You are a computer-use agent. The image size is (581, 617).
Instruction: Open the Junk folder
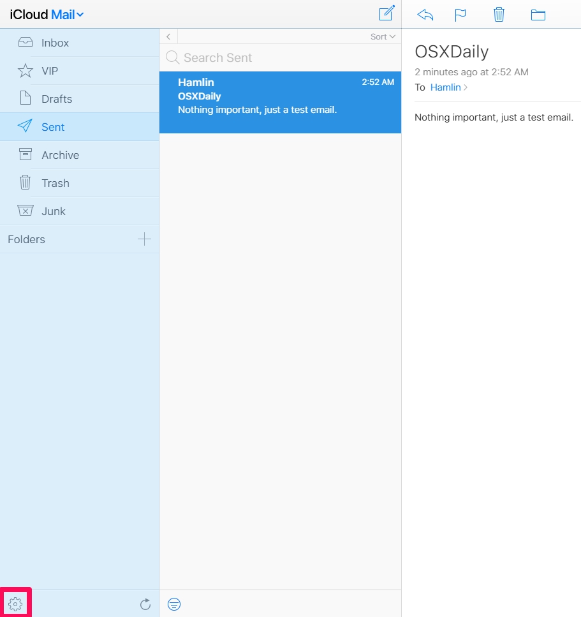click(x=54, y=211)
